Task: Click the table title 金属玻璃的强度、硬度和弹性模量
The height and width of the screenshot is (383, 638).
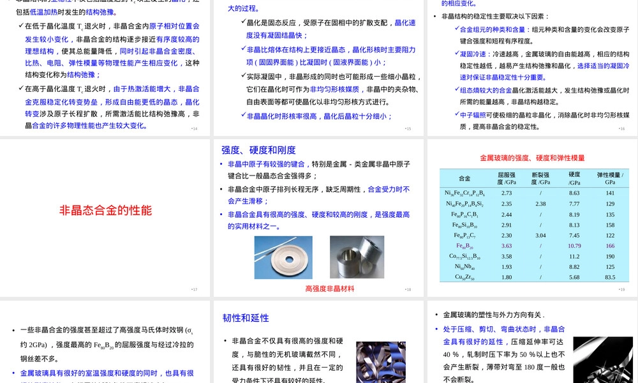Action: tap(532, 158)
